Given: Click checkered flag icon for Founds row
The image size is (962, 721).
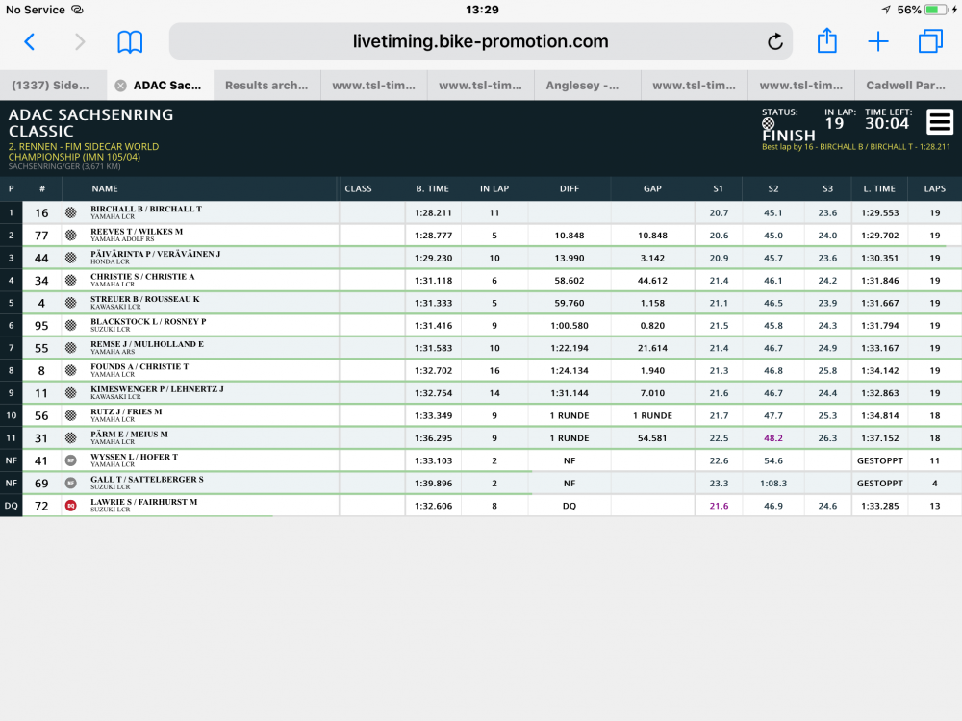Looking at the screenshot, I should pos(71,370).
